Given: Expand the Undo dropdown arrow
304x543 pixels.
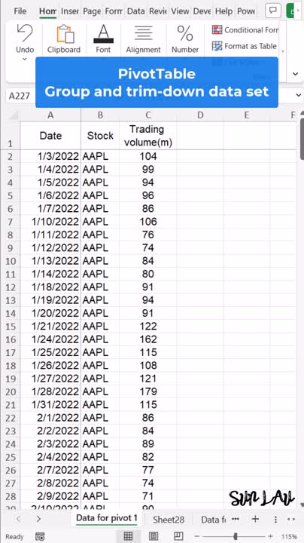Looking at the screenshot, I should (x=25, y=60).
